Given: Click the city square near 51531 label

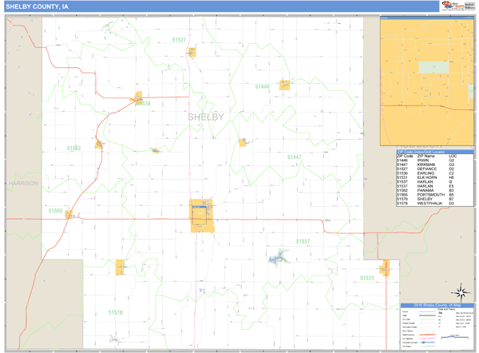Looking at the screenshot, I should [x=385, y=268].
